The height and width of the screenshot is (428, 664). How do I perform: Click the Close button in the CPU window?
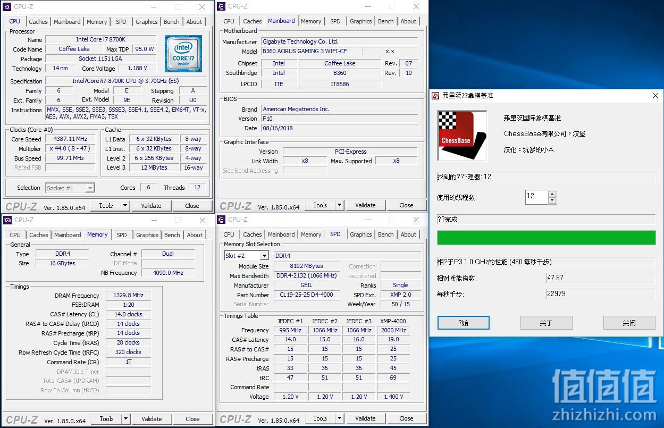pos(192,206)
